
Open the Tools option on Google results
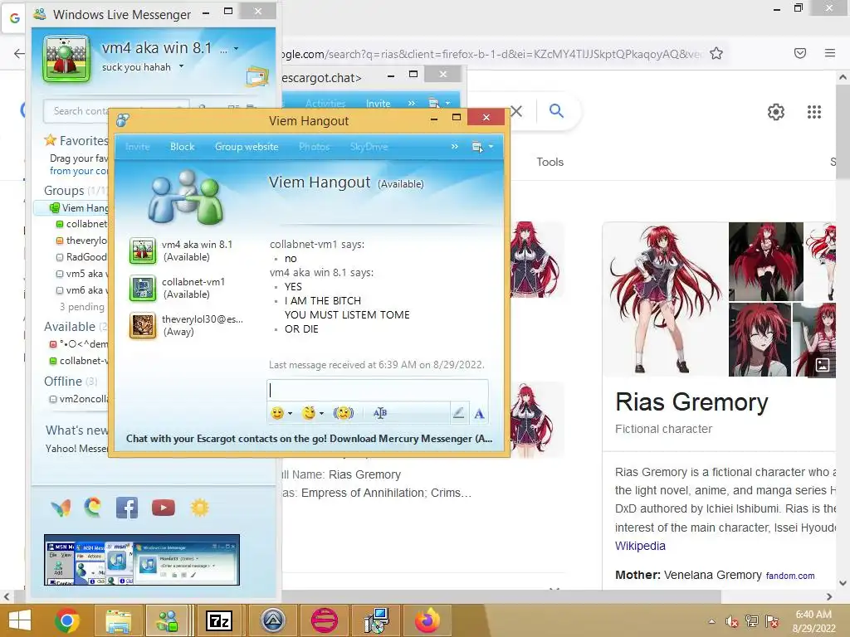click(x=550, y=162)
